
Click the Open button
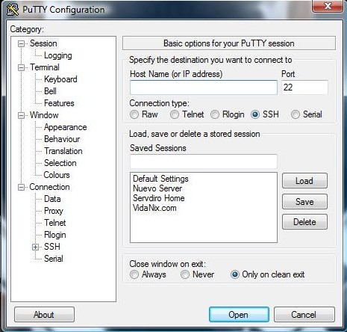tap(239, 315)
